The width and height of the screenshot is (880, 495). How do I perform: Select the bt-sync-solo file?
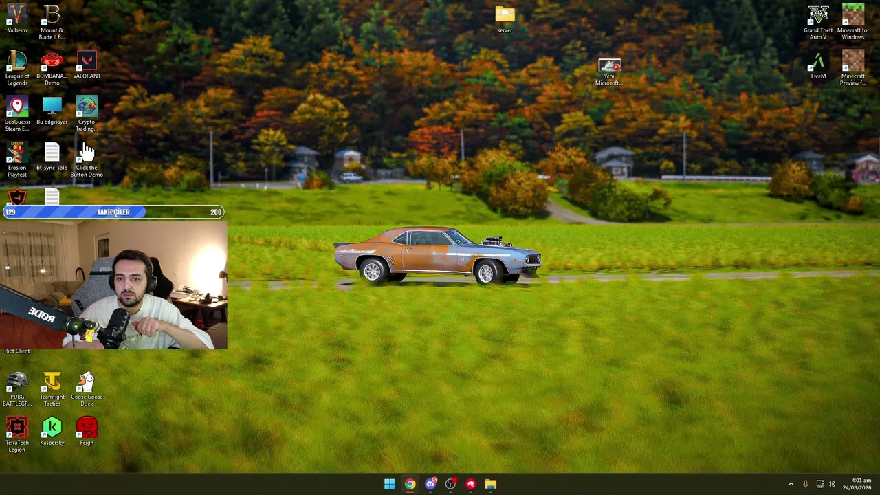coord(52,157)
